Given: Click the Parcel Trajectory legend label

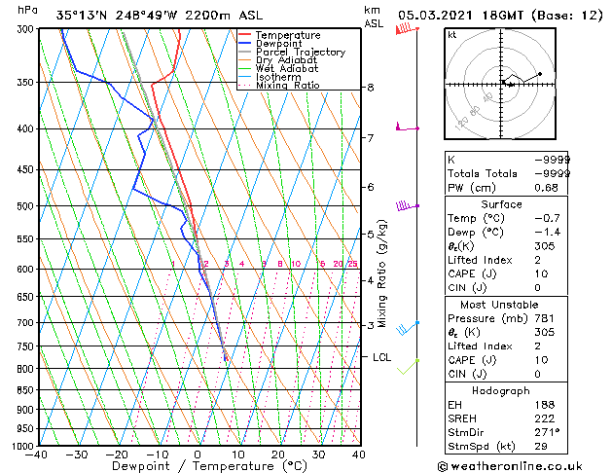Looking at the screenshot, I should coord(301,52).
